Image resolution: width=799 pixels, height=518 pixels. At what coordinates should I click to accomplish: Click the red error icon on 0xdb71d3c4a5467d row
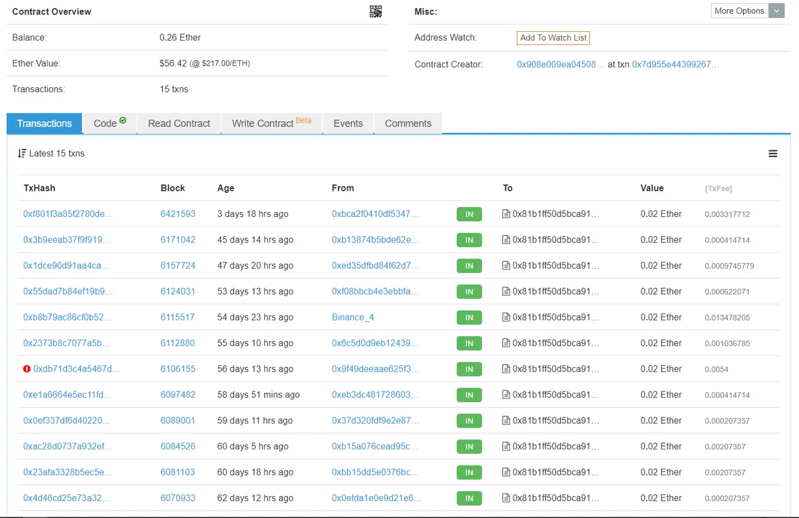(x=27, y=369)
